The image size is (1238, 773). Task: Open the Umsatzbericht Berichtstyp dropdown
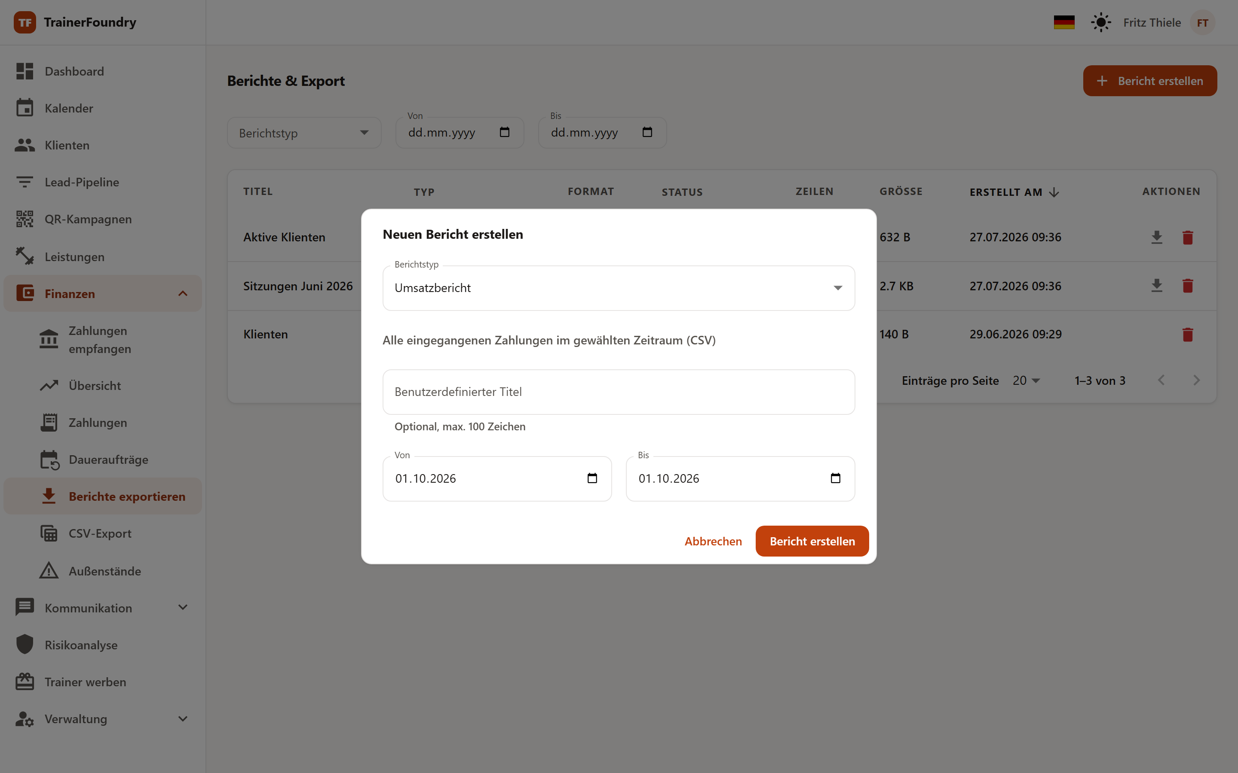(x=619, y=288)
